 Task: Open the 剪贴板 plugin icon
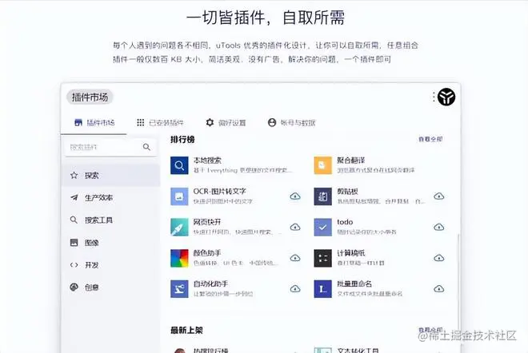pos(322,196)
